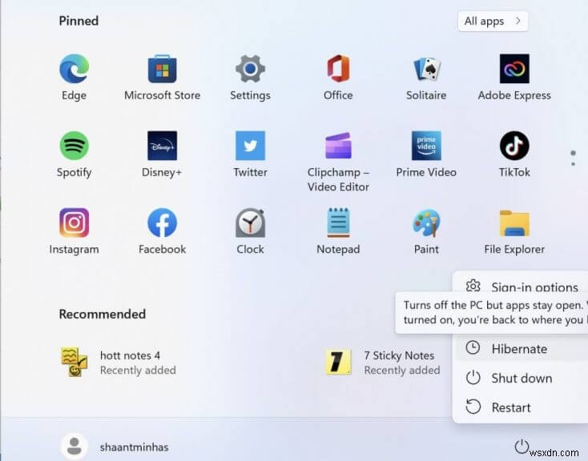Choose Restart from the power menu

point(522,407)
